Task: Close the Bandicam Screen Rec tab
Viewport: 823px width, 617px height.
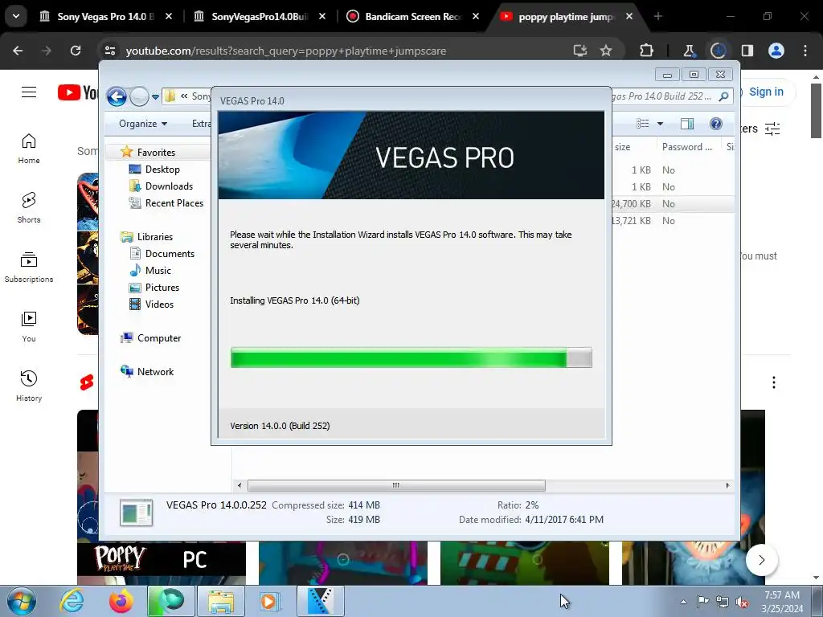Action: (476, 17)
